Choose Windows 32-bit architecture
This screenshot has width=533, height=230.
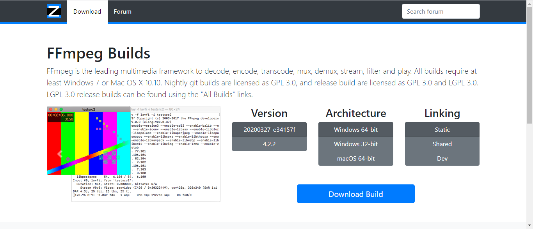coord(356,144)
